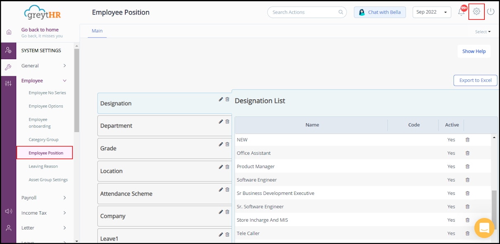
Task: Click the settings gear icon in top bar
Action: click(476, 12)
